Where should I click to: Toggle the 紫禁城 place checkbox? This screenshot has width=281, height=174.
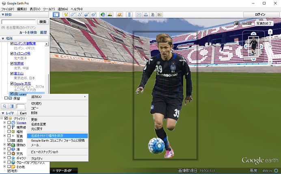[12, 64]
